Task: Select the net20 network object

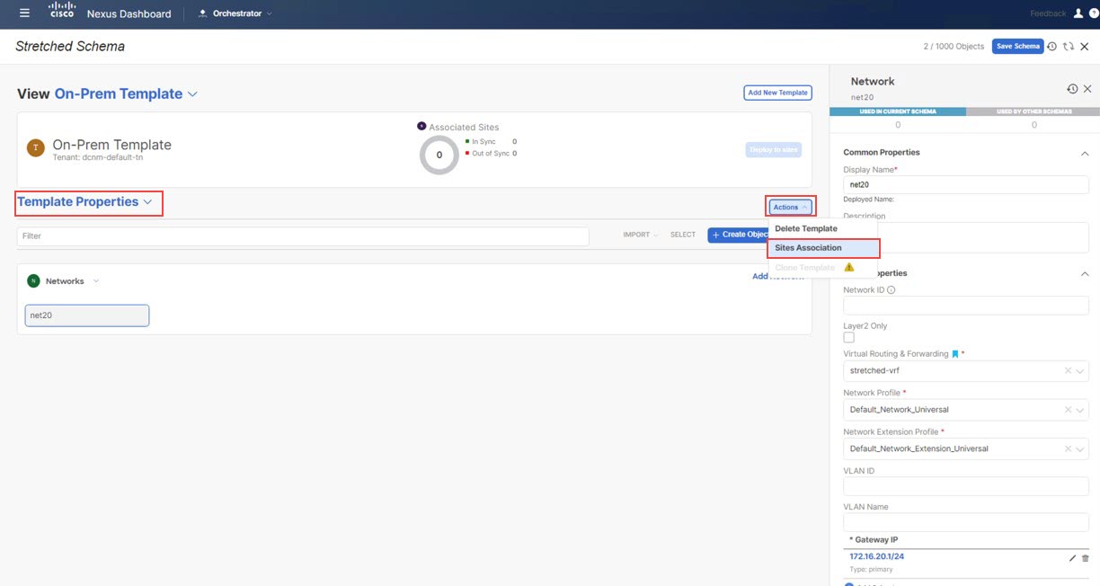Action: [x=87, y=315]
